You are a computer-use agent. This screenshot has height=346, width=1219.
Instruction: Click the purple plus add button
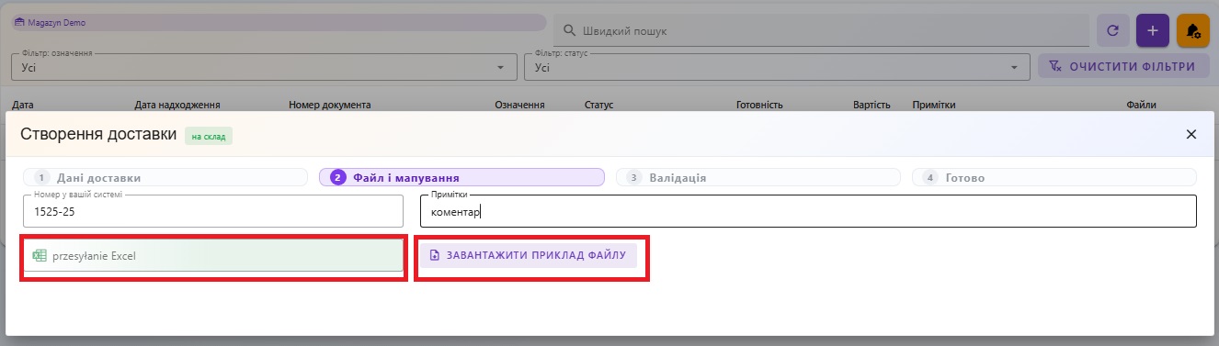1153,30
